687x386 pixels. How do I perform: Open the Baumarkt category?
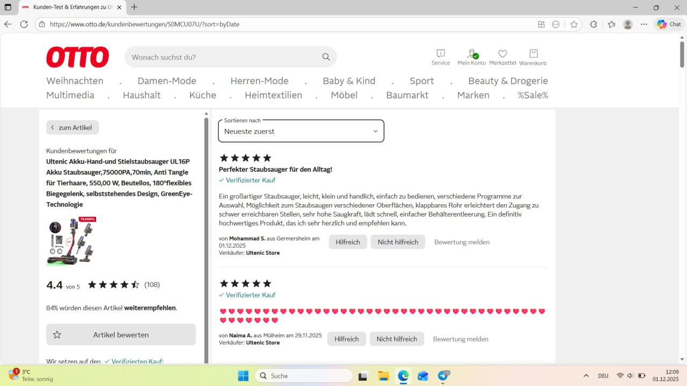click(407, 95)
